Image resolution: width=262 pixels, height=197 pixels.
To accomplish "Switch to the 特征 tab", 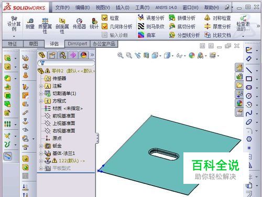I will [13, 44].
